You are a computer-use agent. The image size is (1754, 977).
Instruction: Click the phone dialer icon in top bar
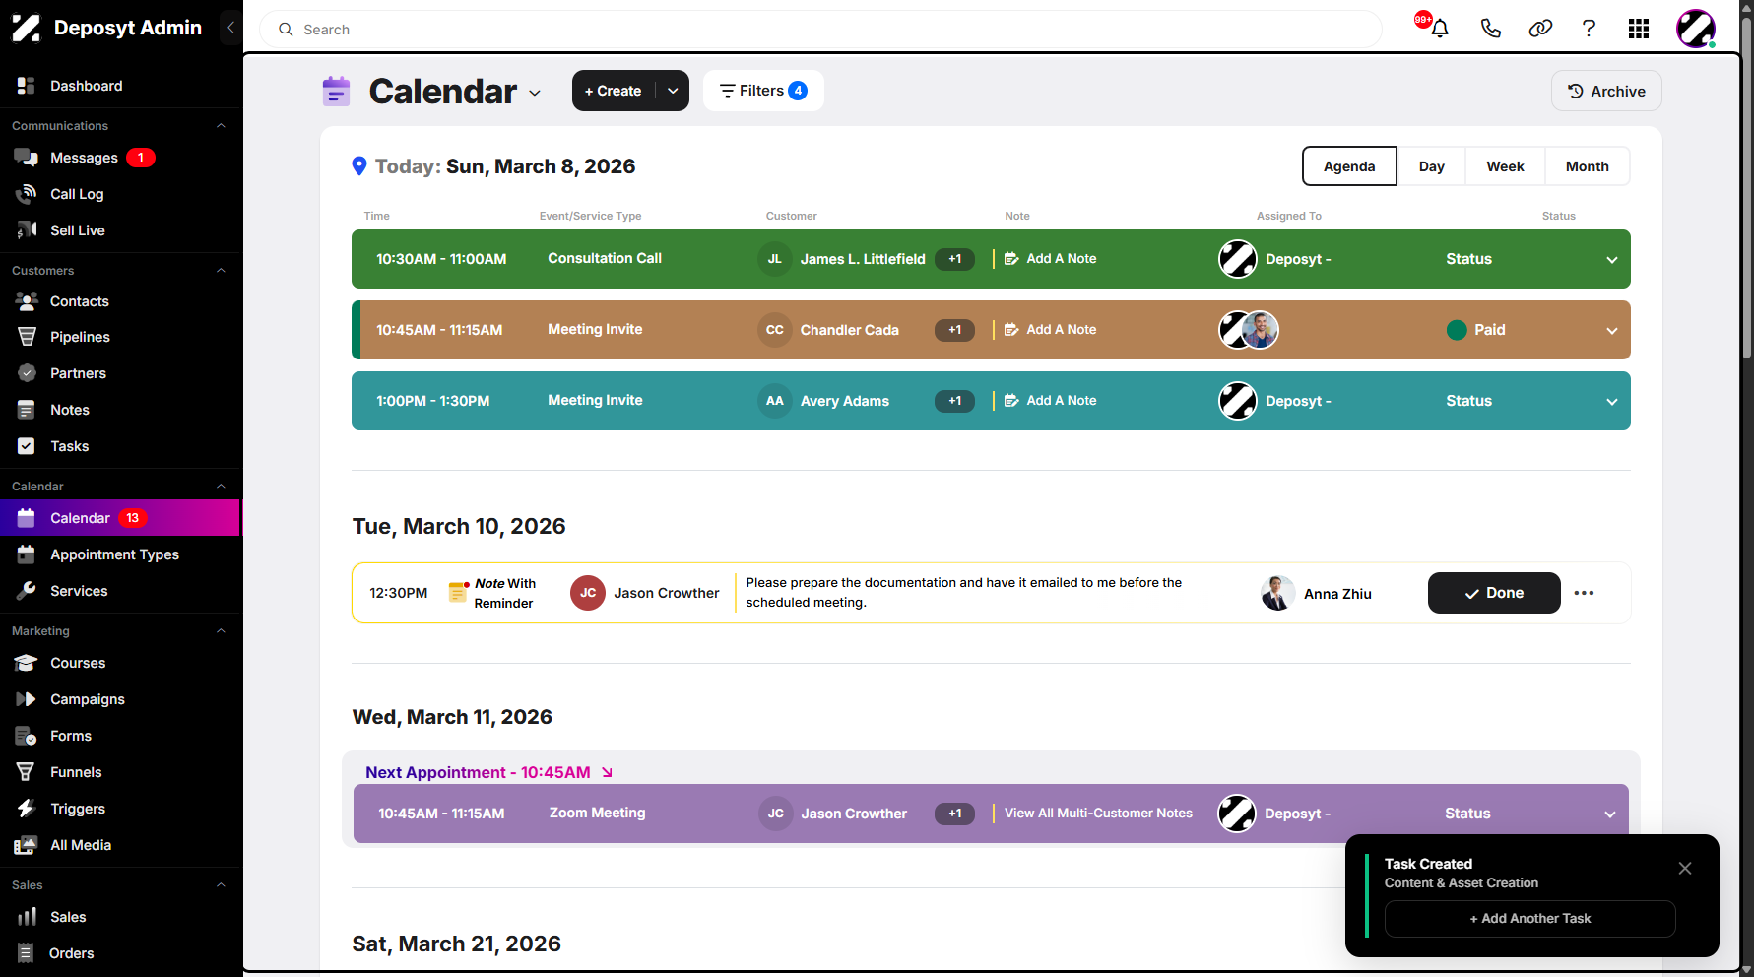[x=1490, y=29]
